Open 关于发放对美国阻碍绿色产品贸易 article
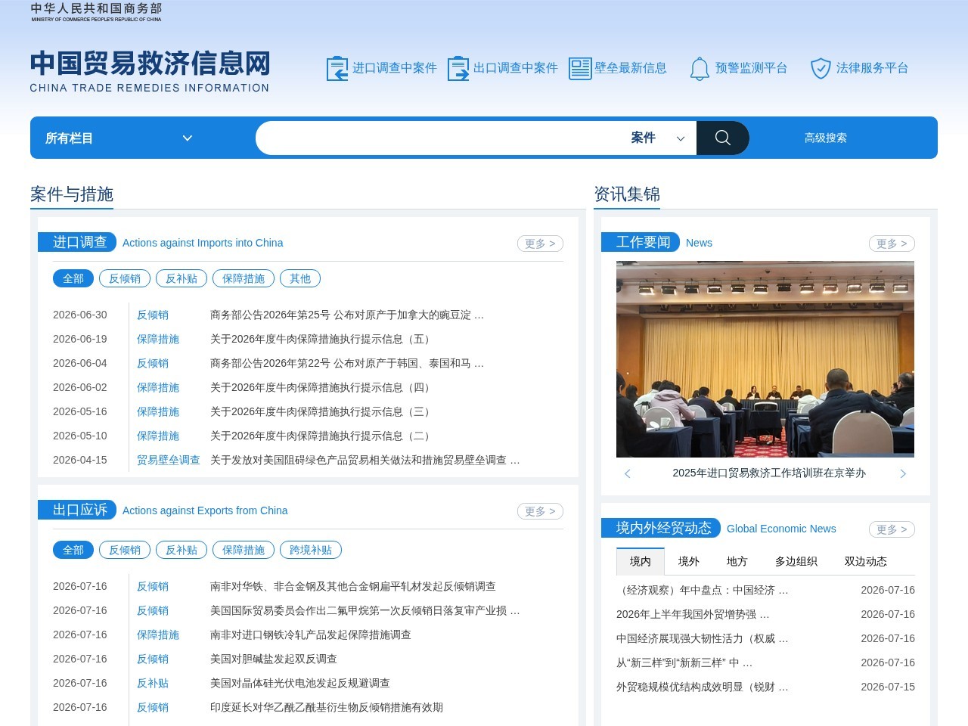Image resolution: width=968 pixels, height=726 pixels. [x=365, y=460]
